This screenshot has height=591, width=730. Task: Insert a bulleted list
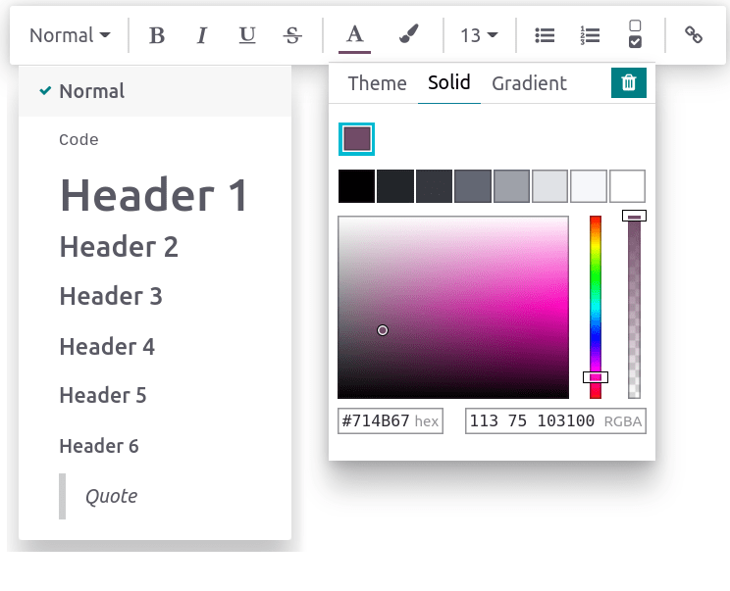(545, 35)
